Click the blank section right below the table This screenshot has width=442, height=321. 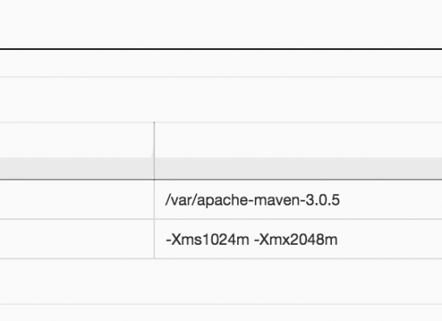tap(221, 282)
